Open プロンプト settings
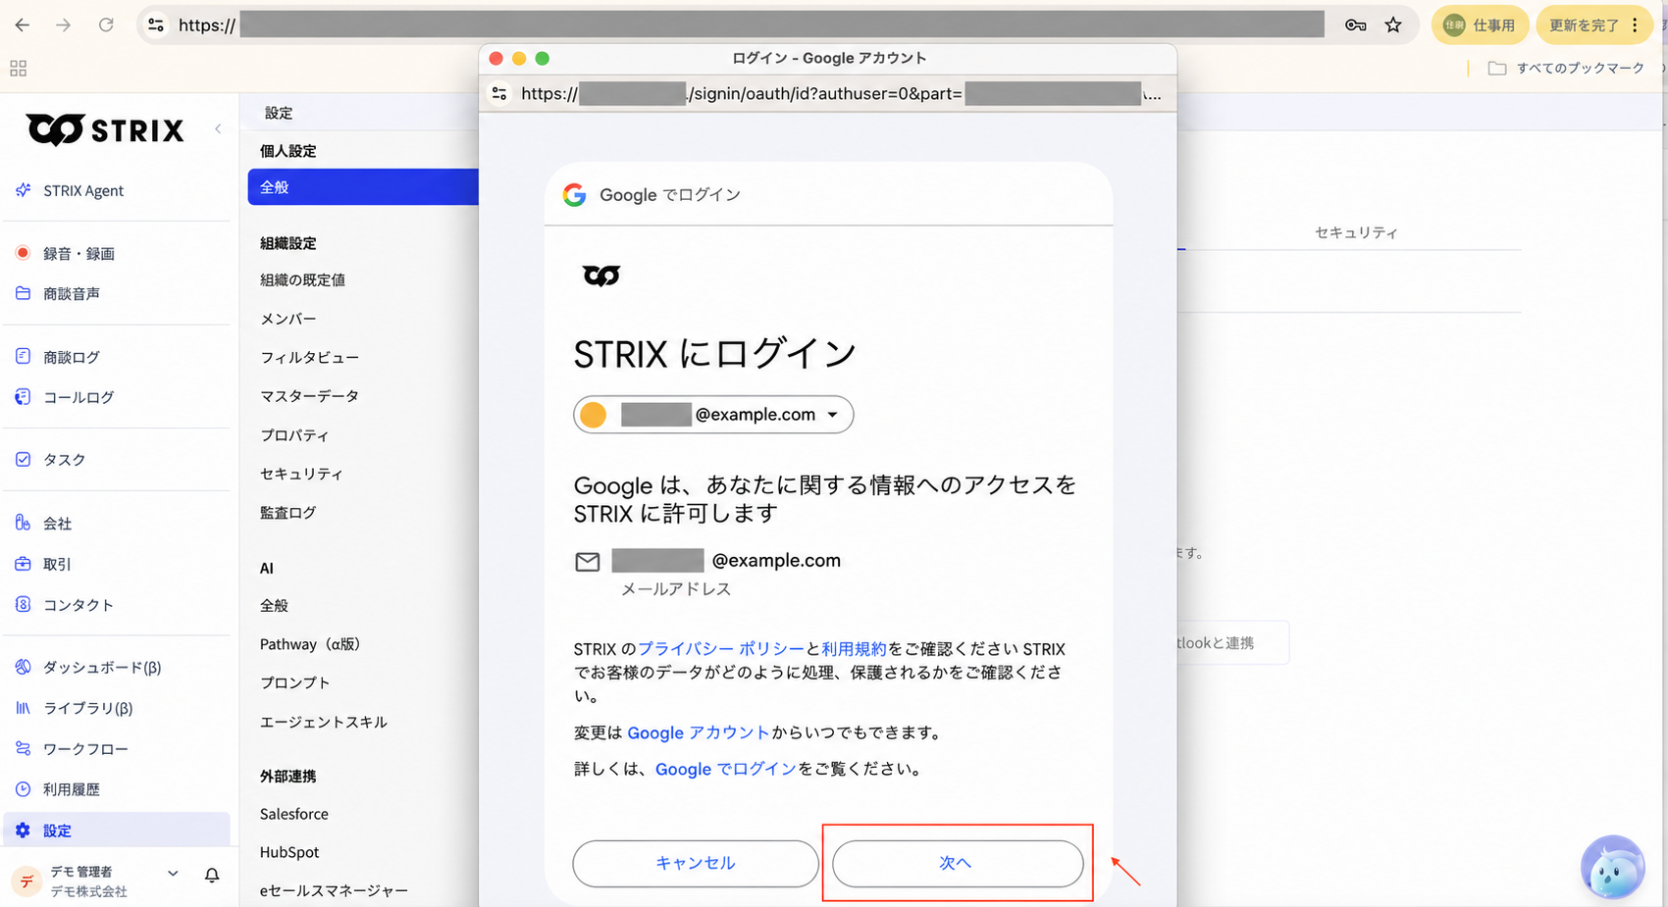Viewport: 1668px width, 907px height. 294,682
